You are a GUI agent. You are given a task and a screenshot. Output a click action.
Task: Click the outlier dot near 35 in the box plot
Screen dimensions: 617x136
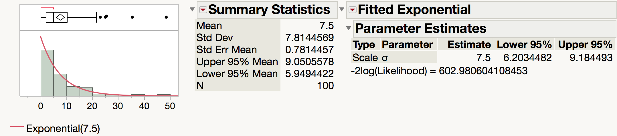click(132, 17)
